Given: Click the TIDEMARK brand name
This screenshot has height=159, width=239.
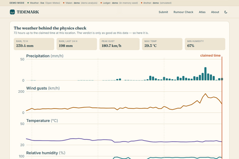Looking at the screenshot, I should click(28, 12).
